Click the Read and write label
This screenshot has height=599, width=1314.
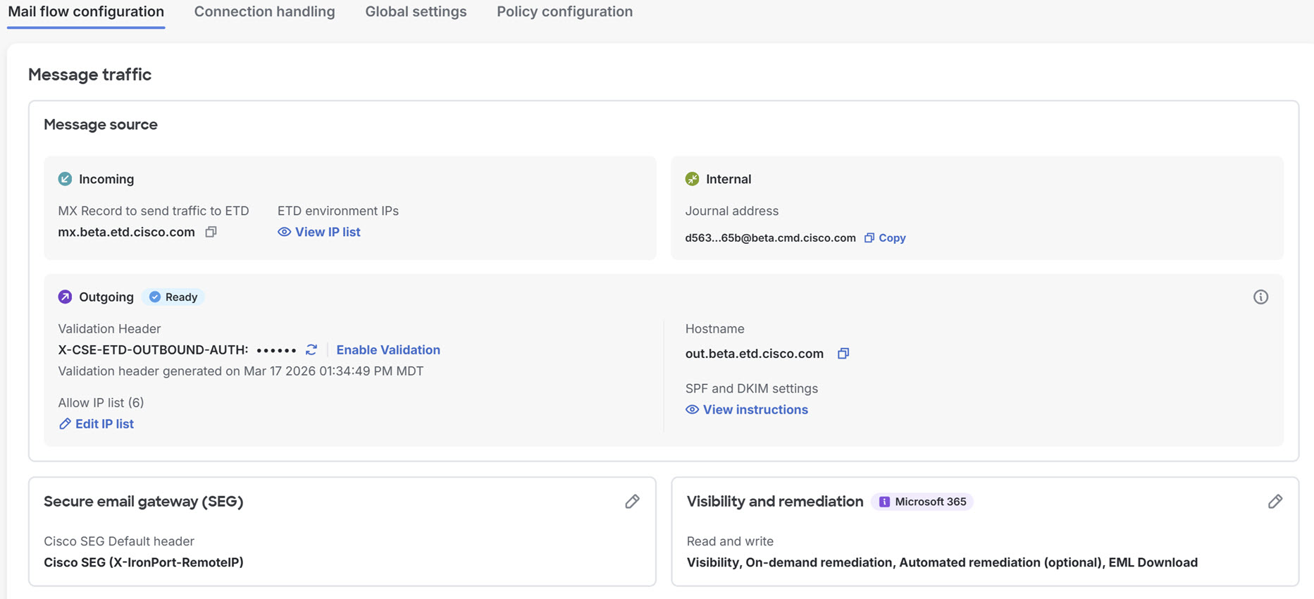coord(730,541)
